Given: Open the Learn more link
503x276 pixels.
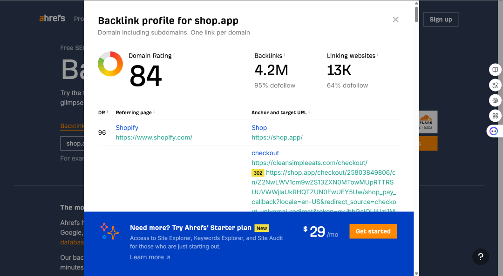Looking at the screenshot, I should (150, 257).
